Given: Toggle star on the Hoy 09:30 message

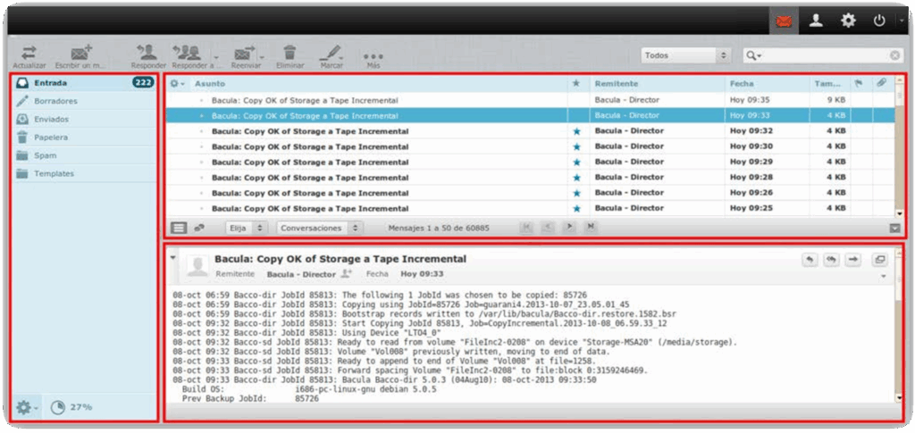Looking at the screenshot, I should pyautogui.click(x=577, y=146).
